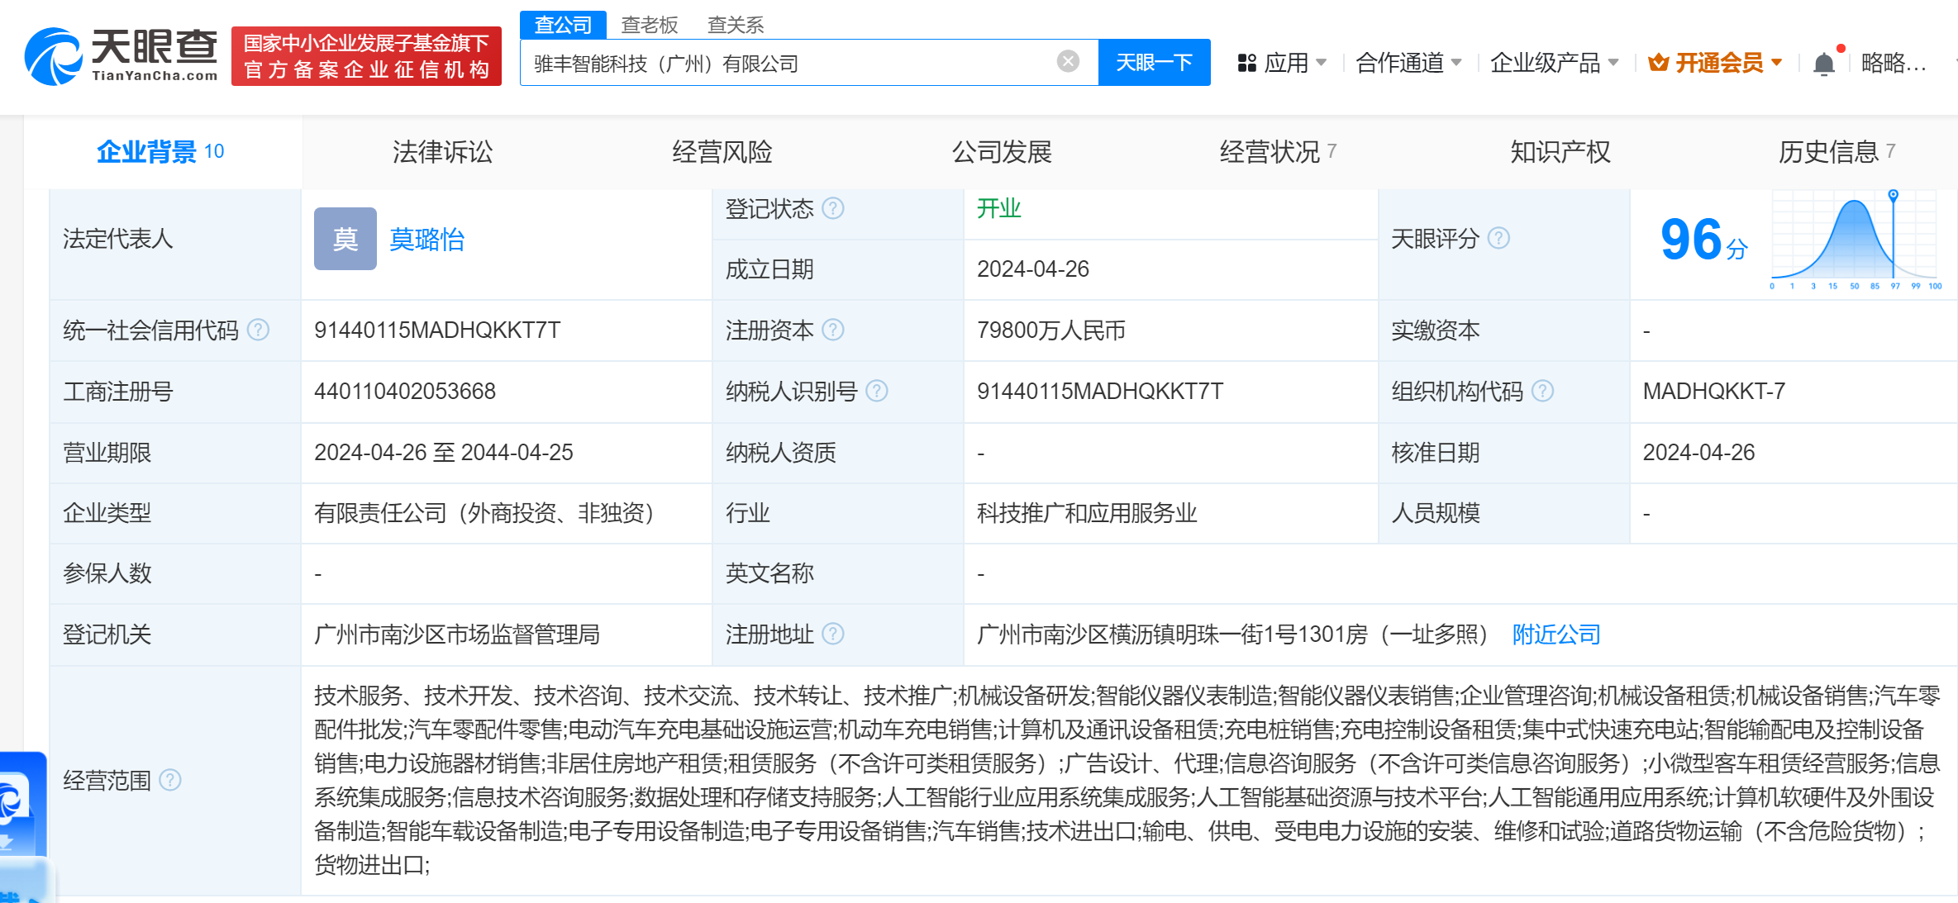1958x903 pixels.
Task: Click the 天眼一下 search button
Action: 1154,61
